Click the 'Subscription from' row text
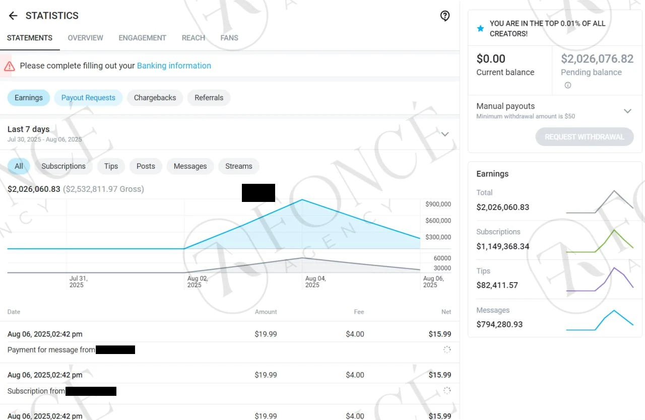 [36, 391]
